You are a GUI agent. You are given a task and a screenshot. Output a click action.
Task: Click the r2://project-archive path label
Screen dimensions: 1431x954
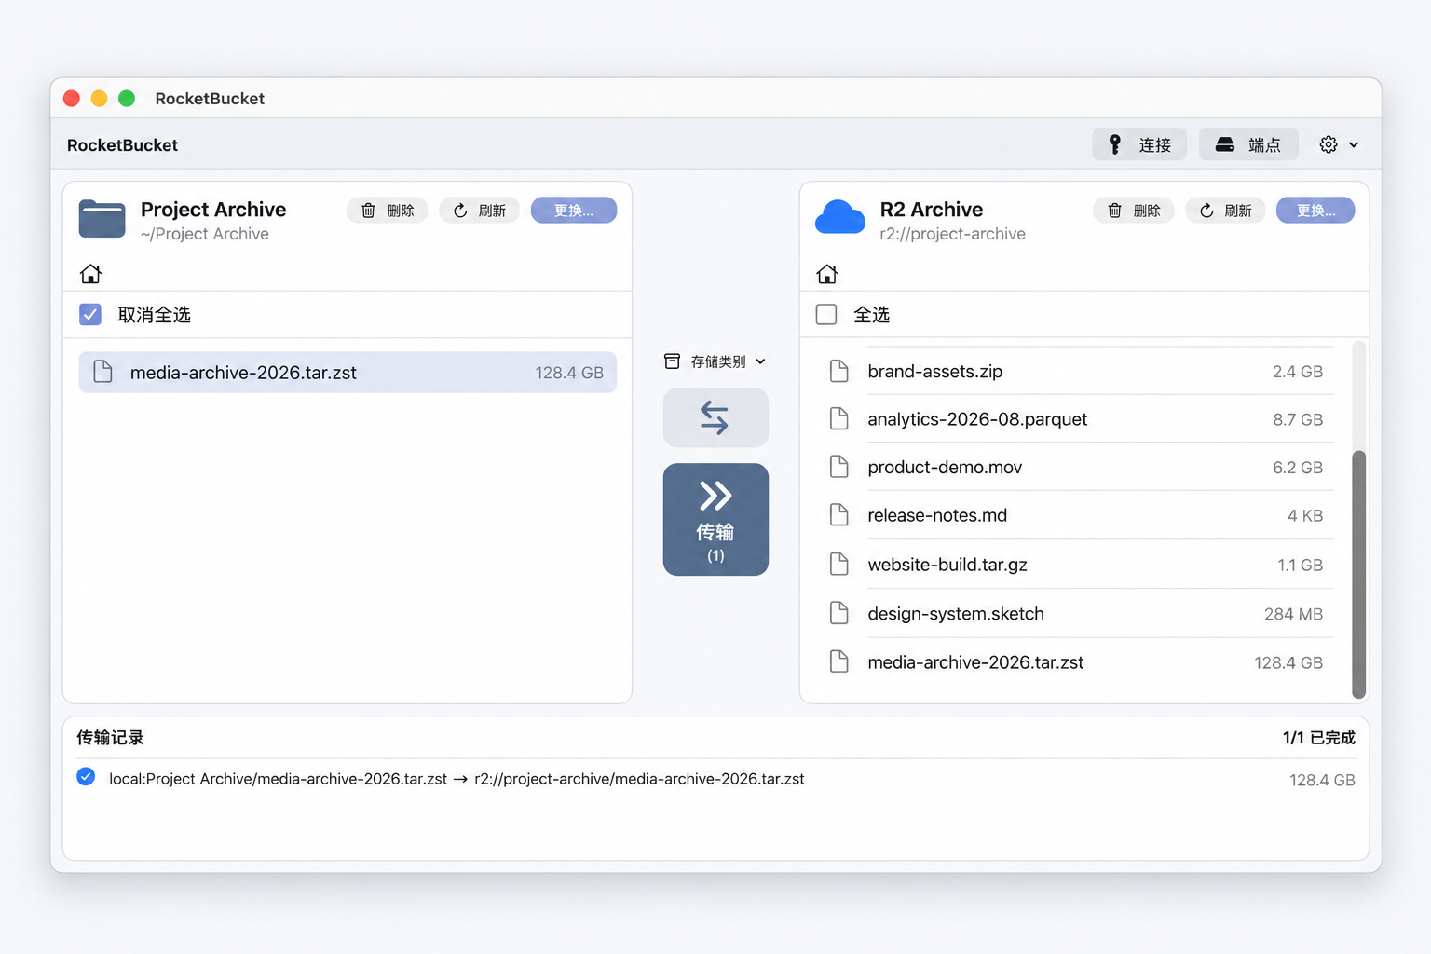click(x=952, y=234)
